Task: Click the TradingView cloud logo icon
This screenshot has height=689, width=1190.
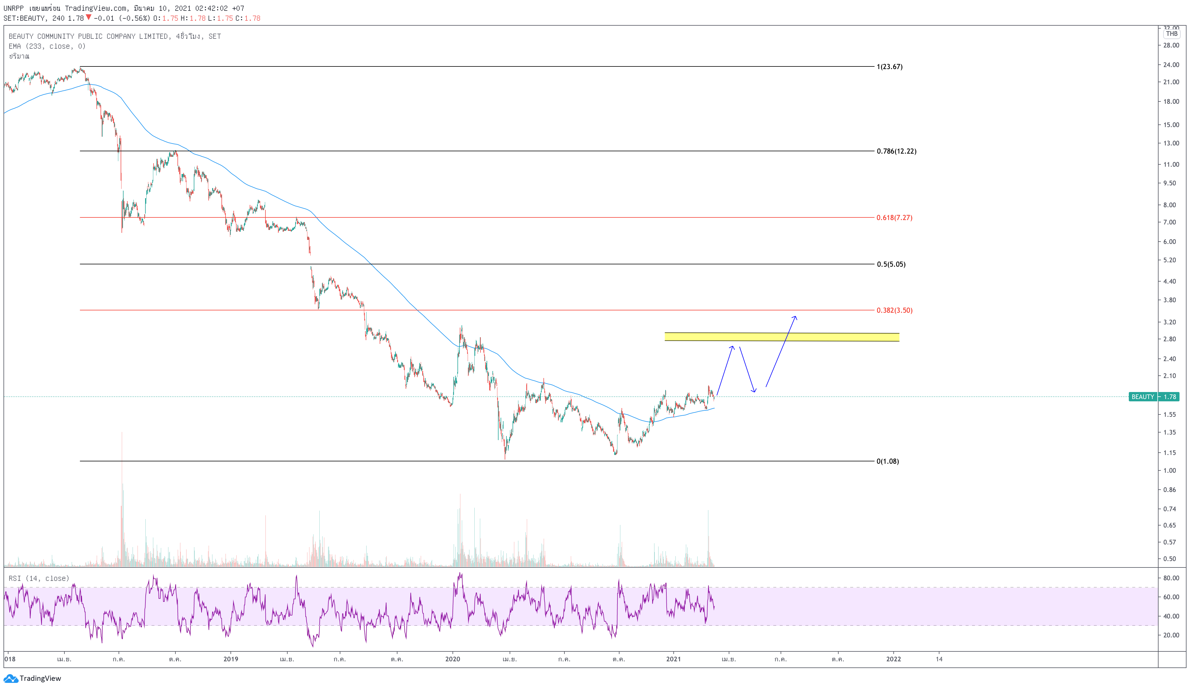Action: (10, 679)
